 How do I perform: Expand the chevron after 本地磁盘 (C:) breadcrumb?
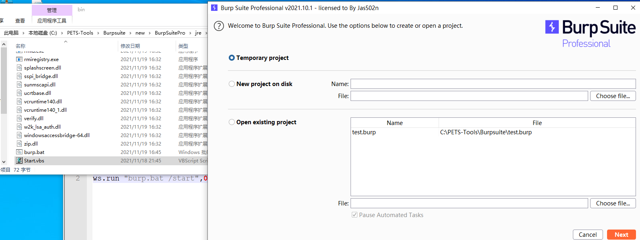pyautogui.click(x=62, y=33)
